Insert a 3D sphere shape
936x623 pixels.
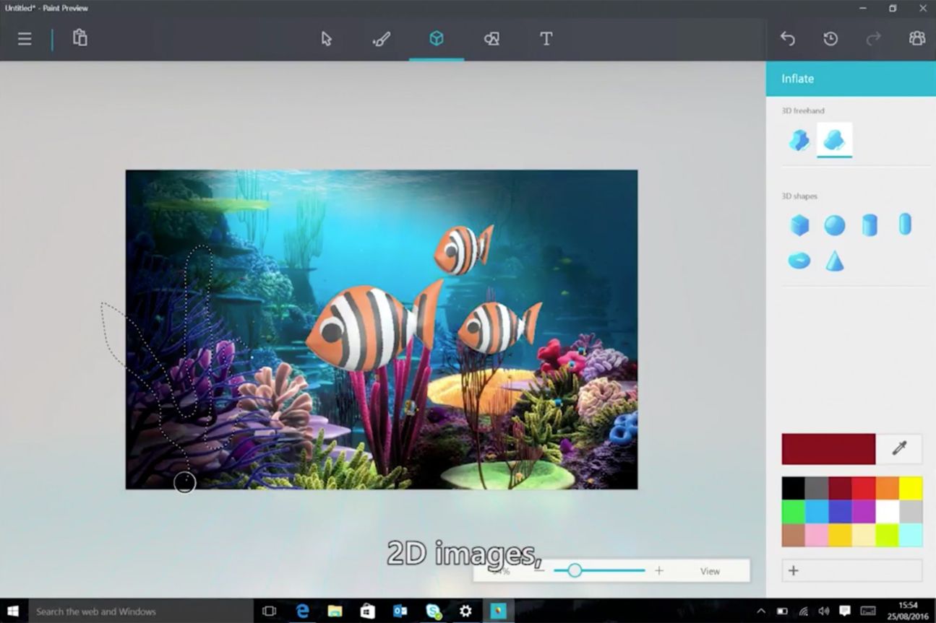(835, 225)
